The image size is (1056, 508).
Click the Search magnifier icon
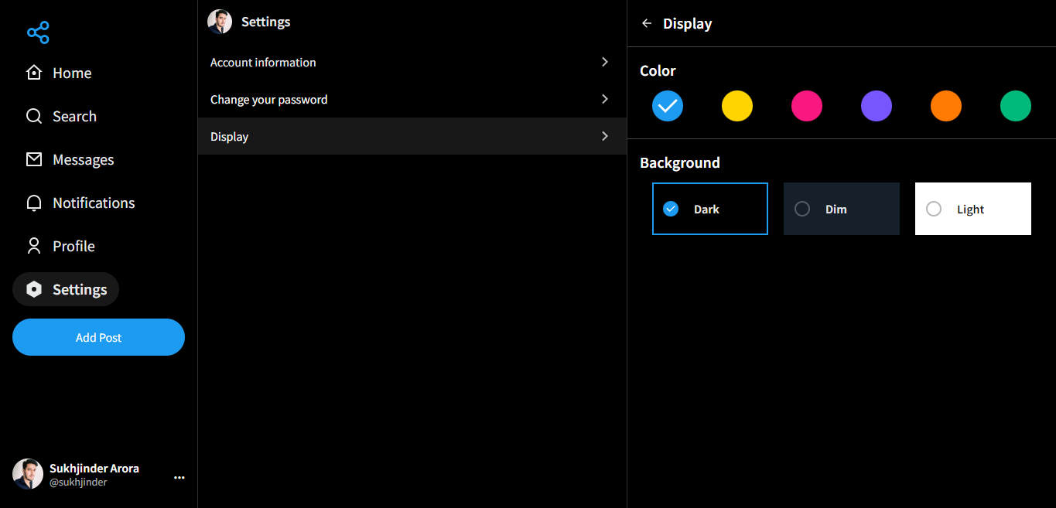pyautogui.click(x=34, y=116)
